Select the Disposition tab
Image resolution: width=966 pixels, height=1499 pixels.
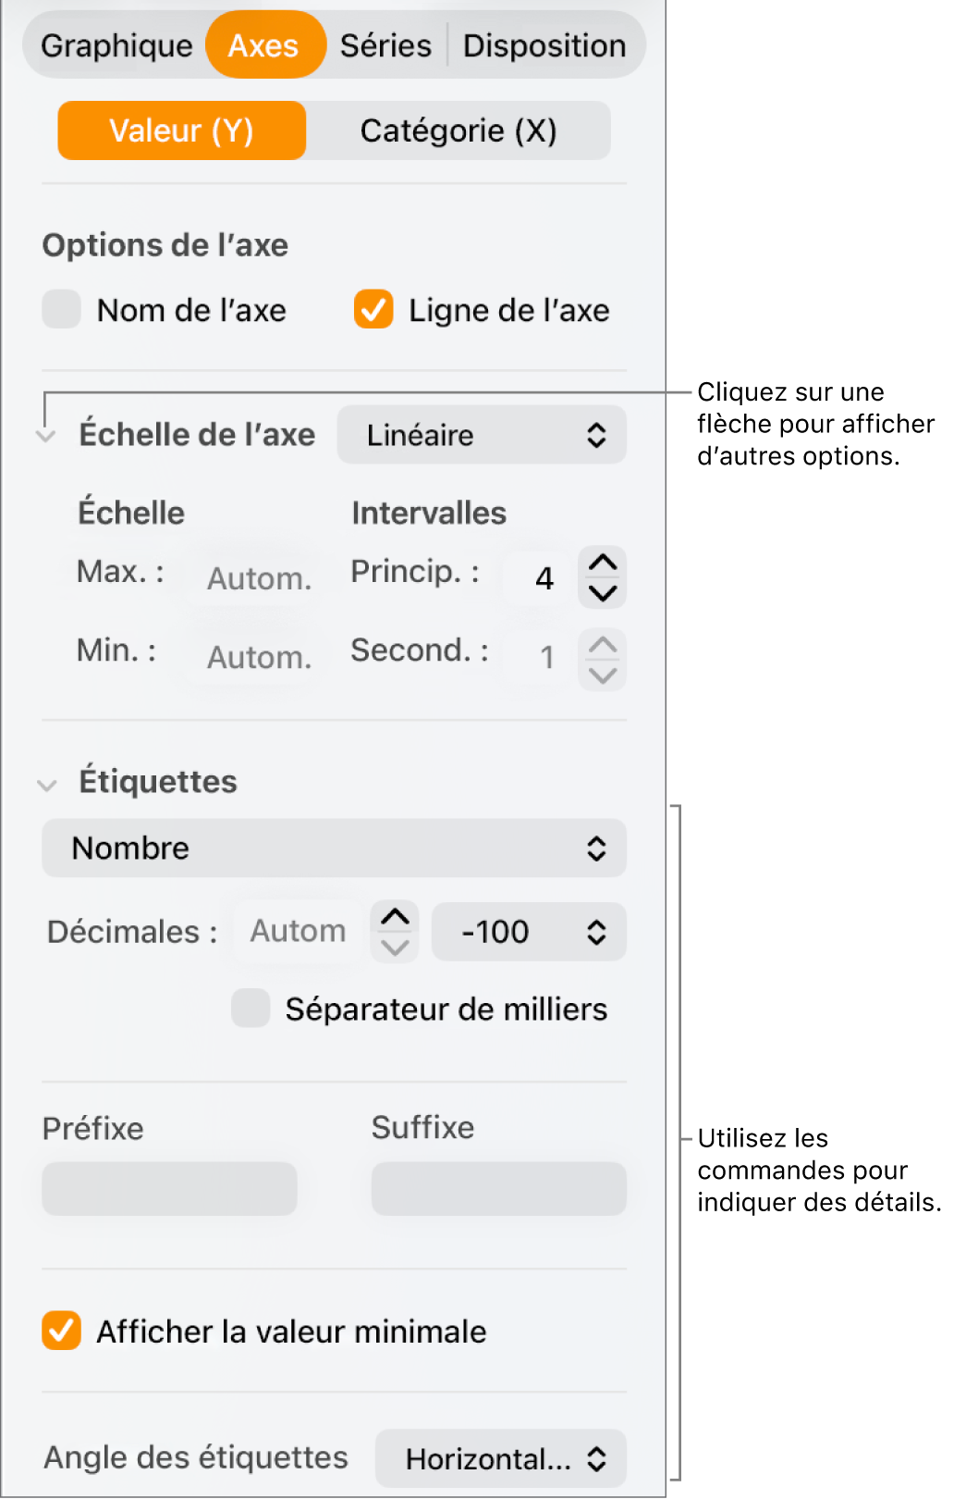pos(544,44)
